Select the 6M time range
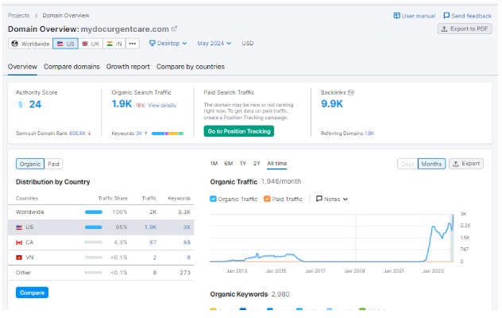Viewport: 502px width, 318px height. click(228, 164)
